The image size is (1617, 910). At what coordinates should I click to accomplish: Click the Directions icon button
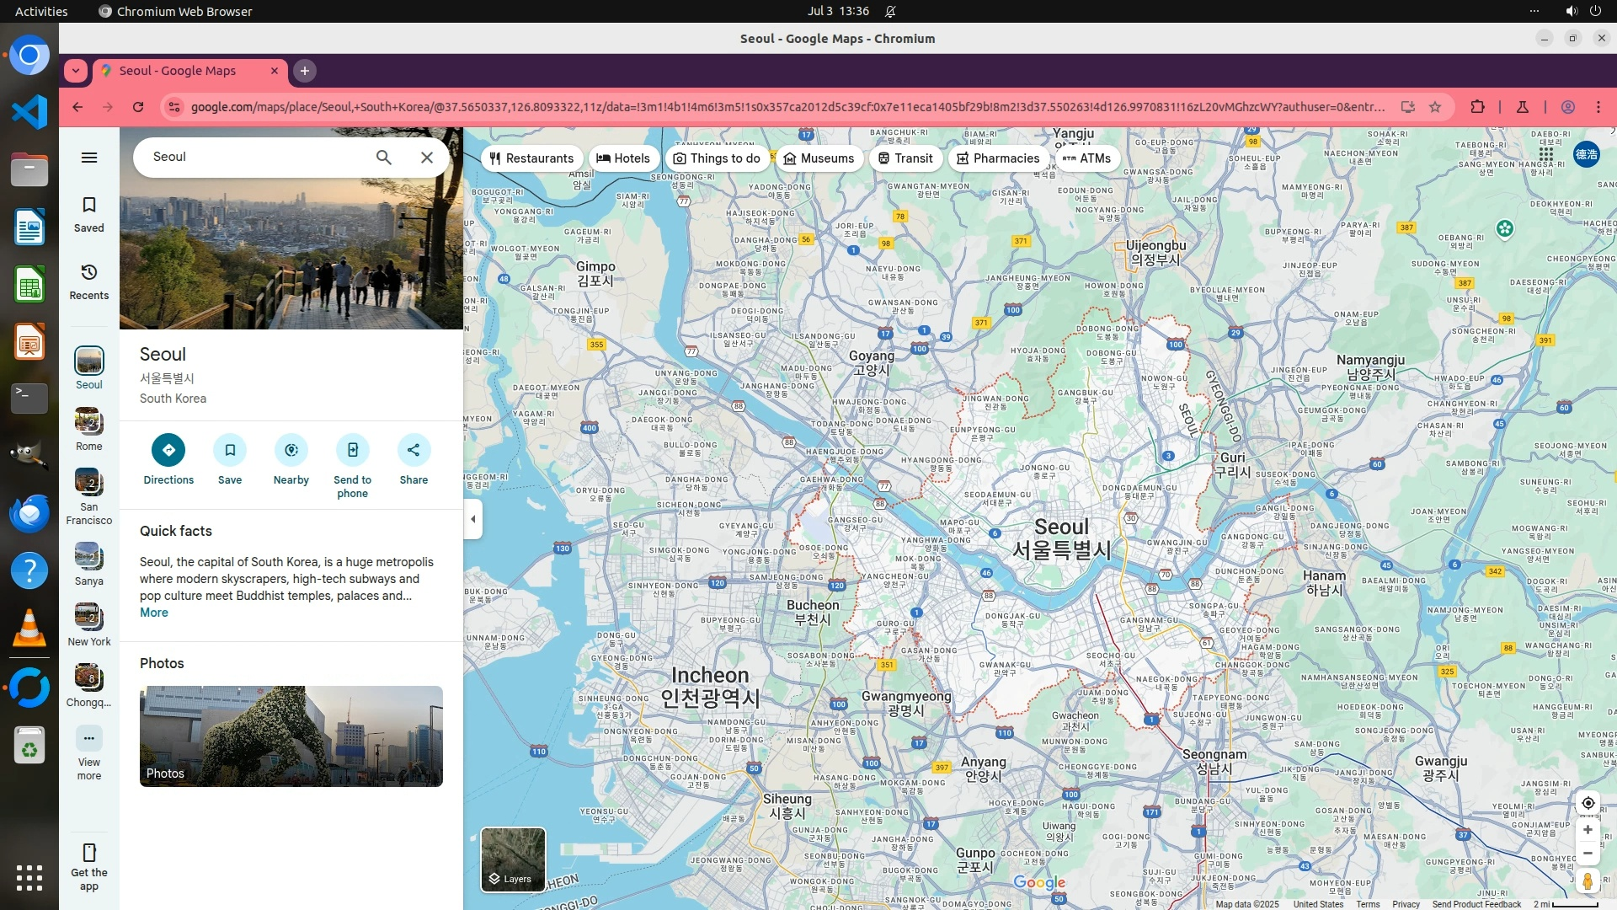168,450
